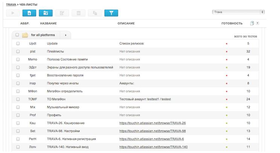280x153 pixels.
Task: Click the delete trash can icon
Action: [x=78, y=13]
